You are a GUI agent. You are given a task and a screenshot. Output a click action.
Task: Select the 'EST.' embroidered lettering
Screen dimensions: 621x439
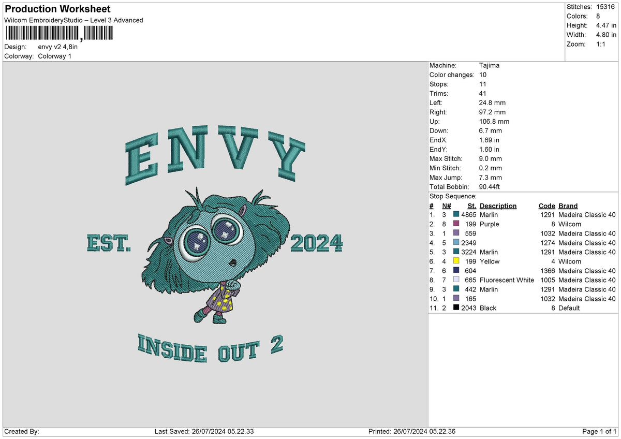tap(109, 243)
